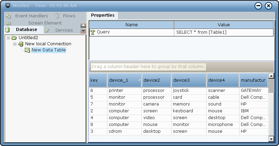Click the Screen Element camera icon
The height and width of the screenshot is (146, 279).
[x=9, y=23]
